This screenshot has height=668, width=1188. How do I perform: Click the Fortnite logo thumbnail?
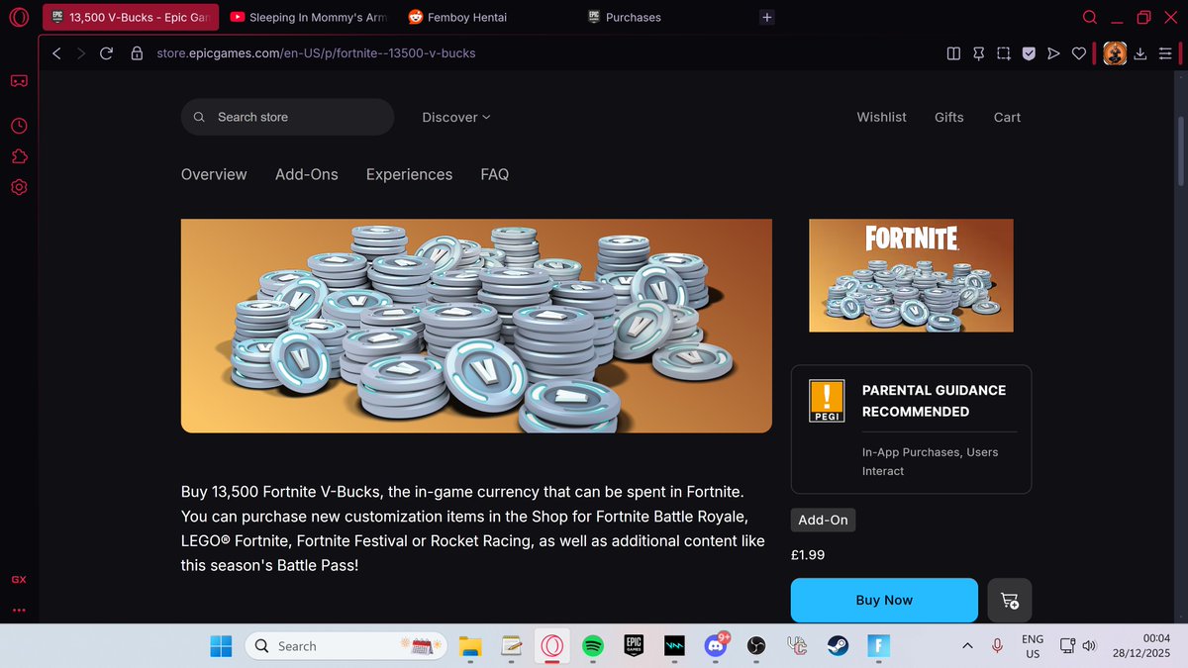pos(911,275)
